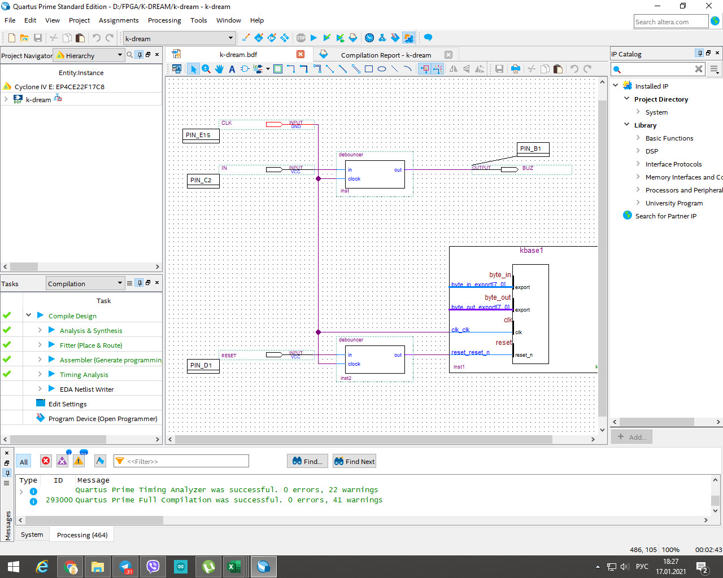Open the Hierarchy dropdown in Project Navigator
This screenshot has width=723, height=578.
click(x=89, y=55)
